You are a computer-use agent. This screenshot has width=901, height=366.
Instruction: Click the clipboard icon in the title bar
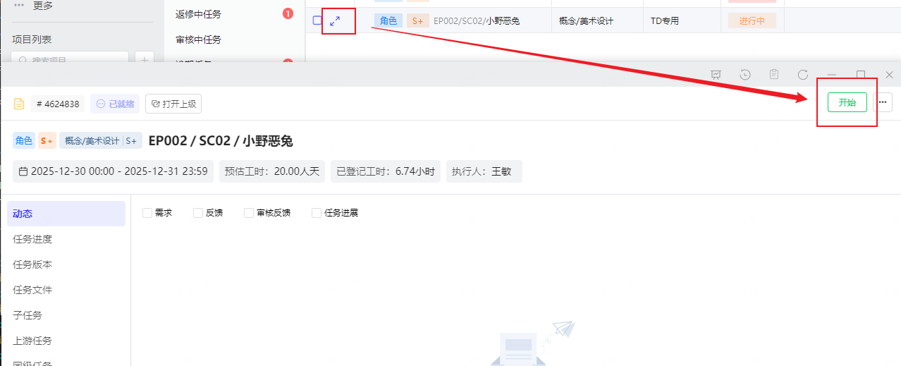(774, 75)
